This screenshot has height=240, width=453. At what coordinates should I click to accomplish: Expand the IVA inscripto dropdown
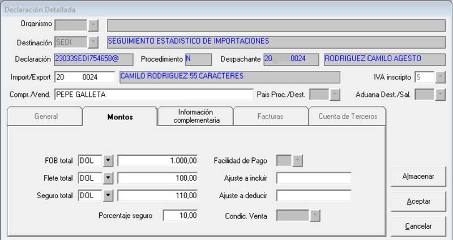pyautogui.click(x=440, y=77)
